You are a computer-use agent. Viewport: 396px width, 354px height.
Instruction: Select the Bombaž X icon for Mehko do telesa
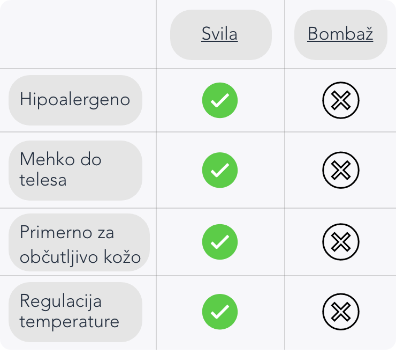click(340, 170)
